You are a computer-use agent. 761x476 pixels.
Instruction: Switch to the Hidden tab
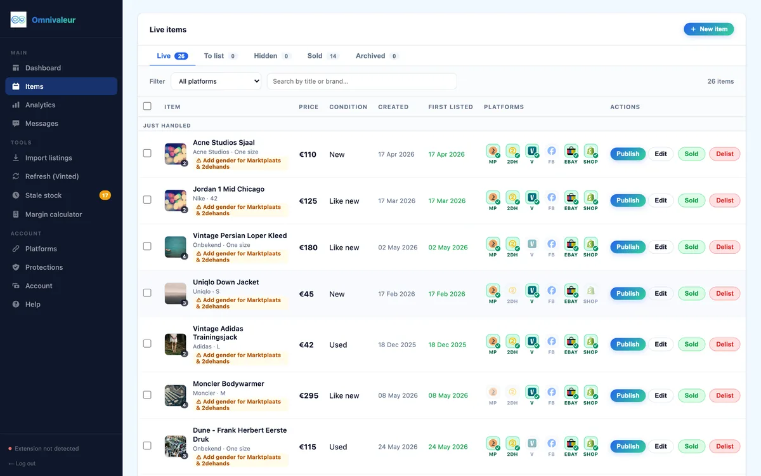pyautogui.click(x=272, y=56)
